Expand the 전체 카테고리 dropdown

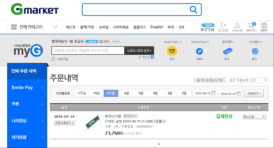[x=34, y=27]
